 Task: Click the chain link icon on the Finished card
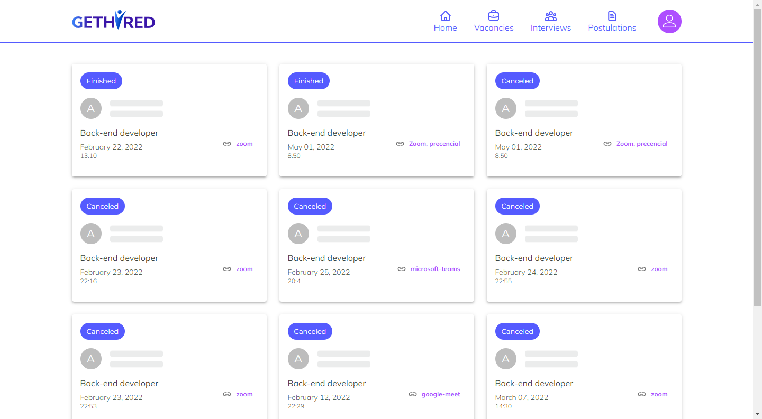coord(227,143)
